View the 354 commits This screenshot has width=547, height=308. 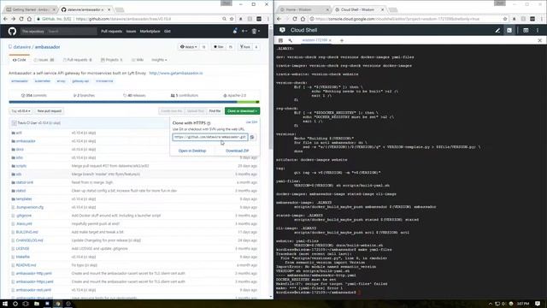coord(34,95)
